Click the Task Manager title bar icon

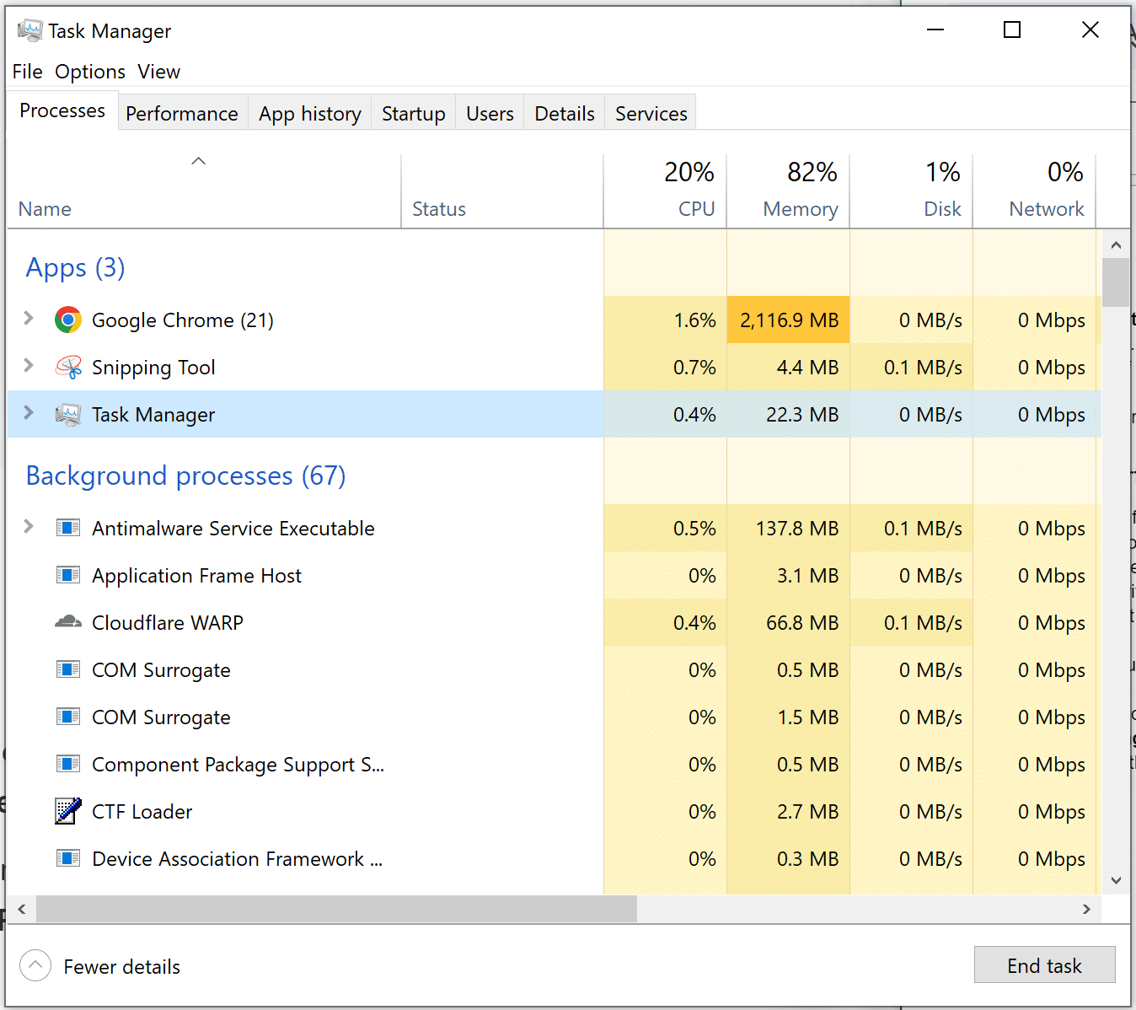[x=29, y=30]
